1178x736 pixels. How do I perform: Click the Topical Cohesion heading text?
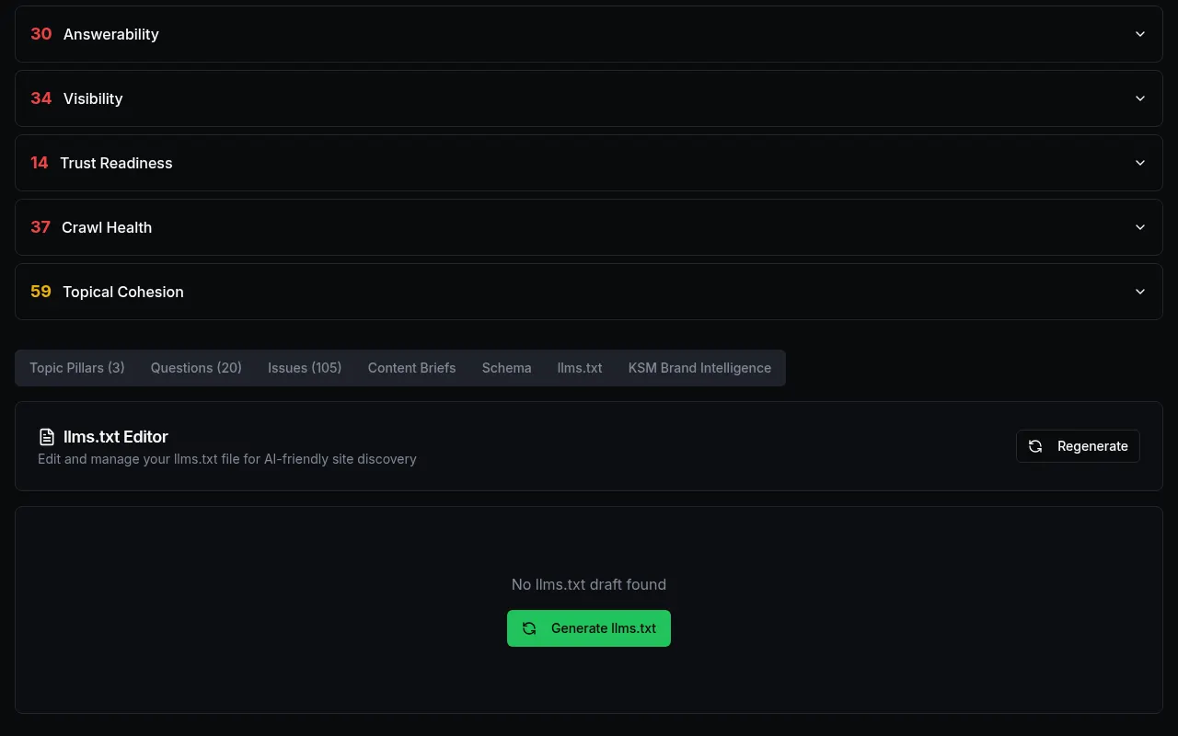(x=123, y=292)
